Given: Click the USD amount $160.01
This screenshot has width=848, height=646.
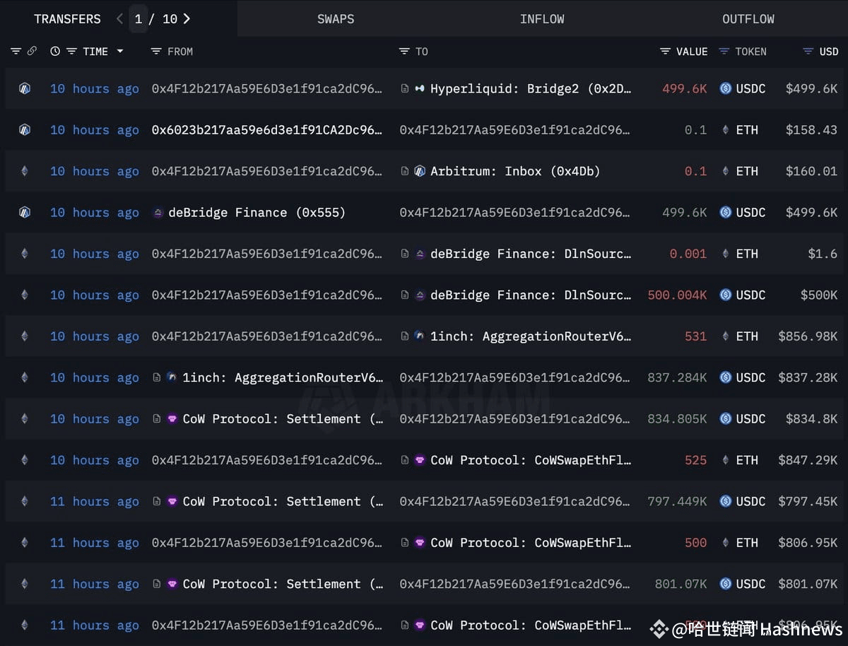Looking at the screenshot, I should (811, 171).
